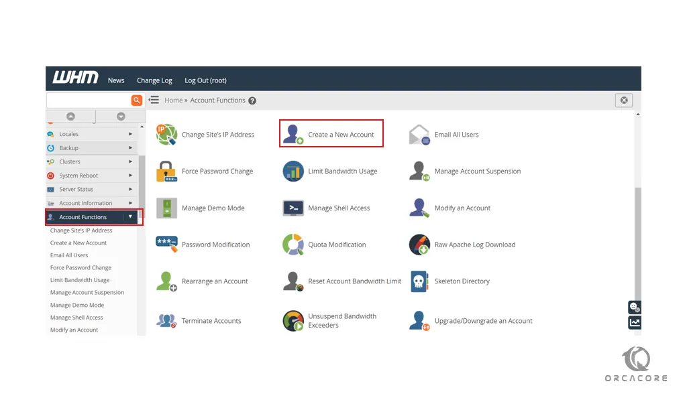Click the Skeleton Directory text link
The image size is (687, 402).
pyautogui.click(x=462, y=281)
